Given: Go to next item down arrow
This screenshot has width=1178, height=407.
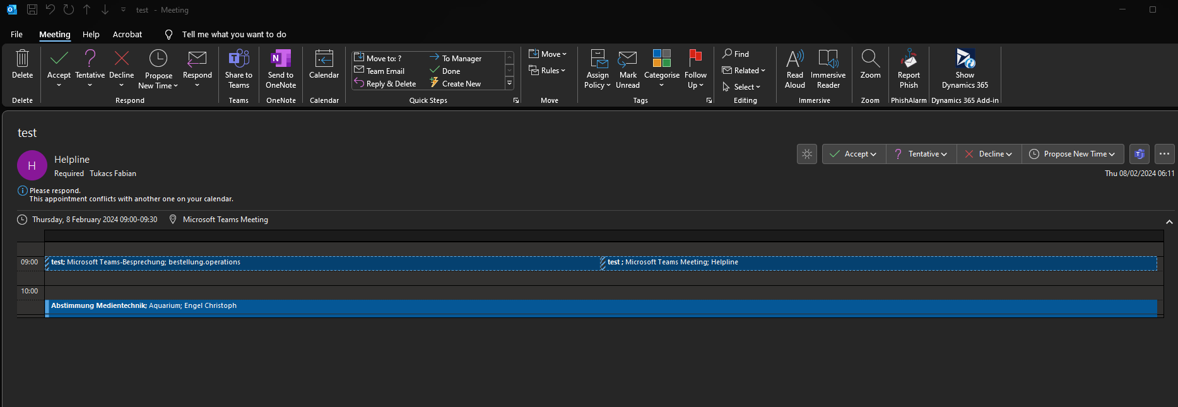Looking at the screenshot, I should (105, 9).
